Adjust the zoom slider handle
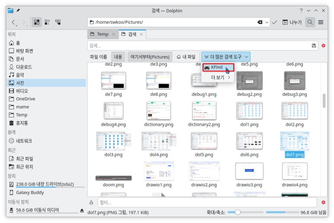The height and width of the screenshot is (223, 334). tap(238, 212)
